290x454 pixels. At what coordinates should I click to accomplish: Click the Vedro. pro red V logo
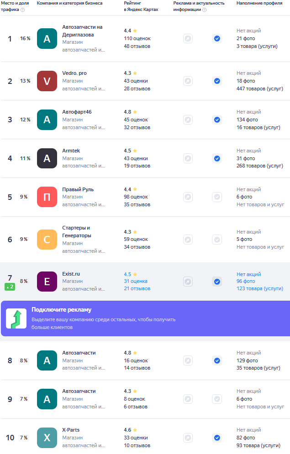tap(47, 81)
